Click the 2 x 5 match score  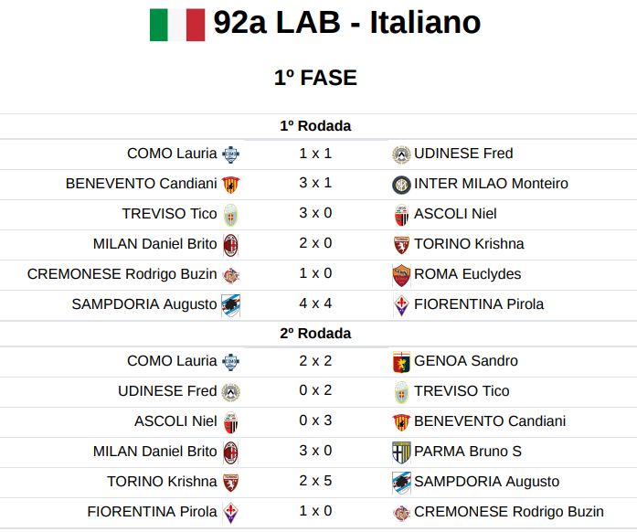(315, 482)
